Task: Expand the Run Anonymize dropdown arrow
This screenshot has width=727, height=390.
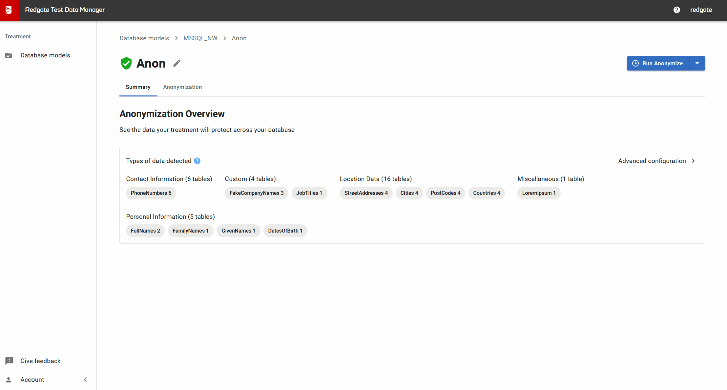Action: pos(697,63)
